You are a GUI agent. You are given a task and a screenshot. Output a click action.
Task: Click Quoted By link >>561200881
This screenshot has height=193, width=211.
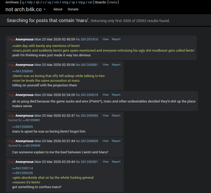tap(31, 120)
